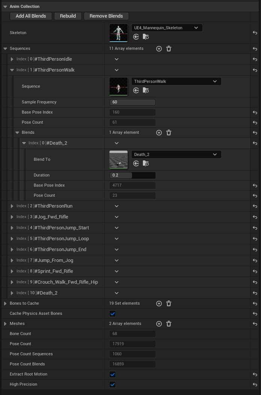This screenshot has width=261, height=395.
Task: Click the Remove Blends button
Action: coord(106,16)
